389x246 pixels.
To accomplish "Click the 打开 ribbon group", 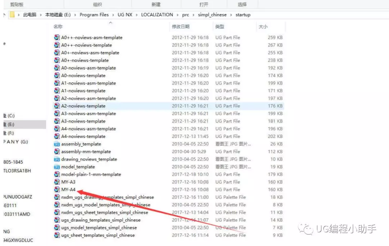I will tap(203, 4).
